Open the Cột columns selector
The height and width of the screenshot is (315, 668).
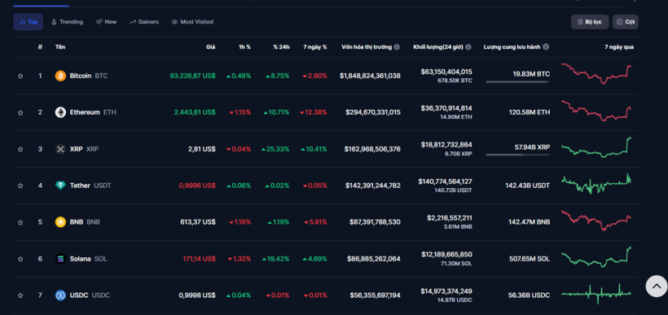click(626, 22)
